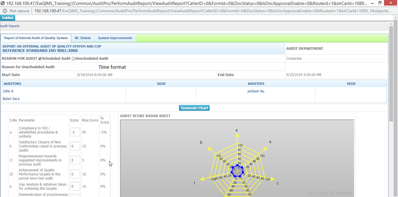Follow the Audit Reports link

click(x=10, y=26)
